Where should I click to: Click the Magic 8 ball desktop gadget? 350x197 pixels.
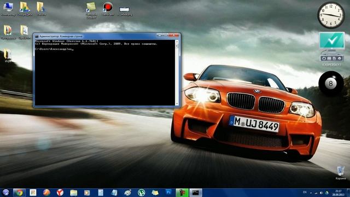click(x=331, y=84)
